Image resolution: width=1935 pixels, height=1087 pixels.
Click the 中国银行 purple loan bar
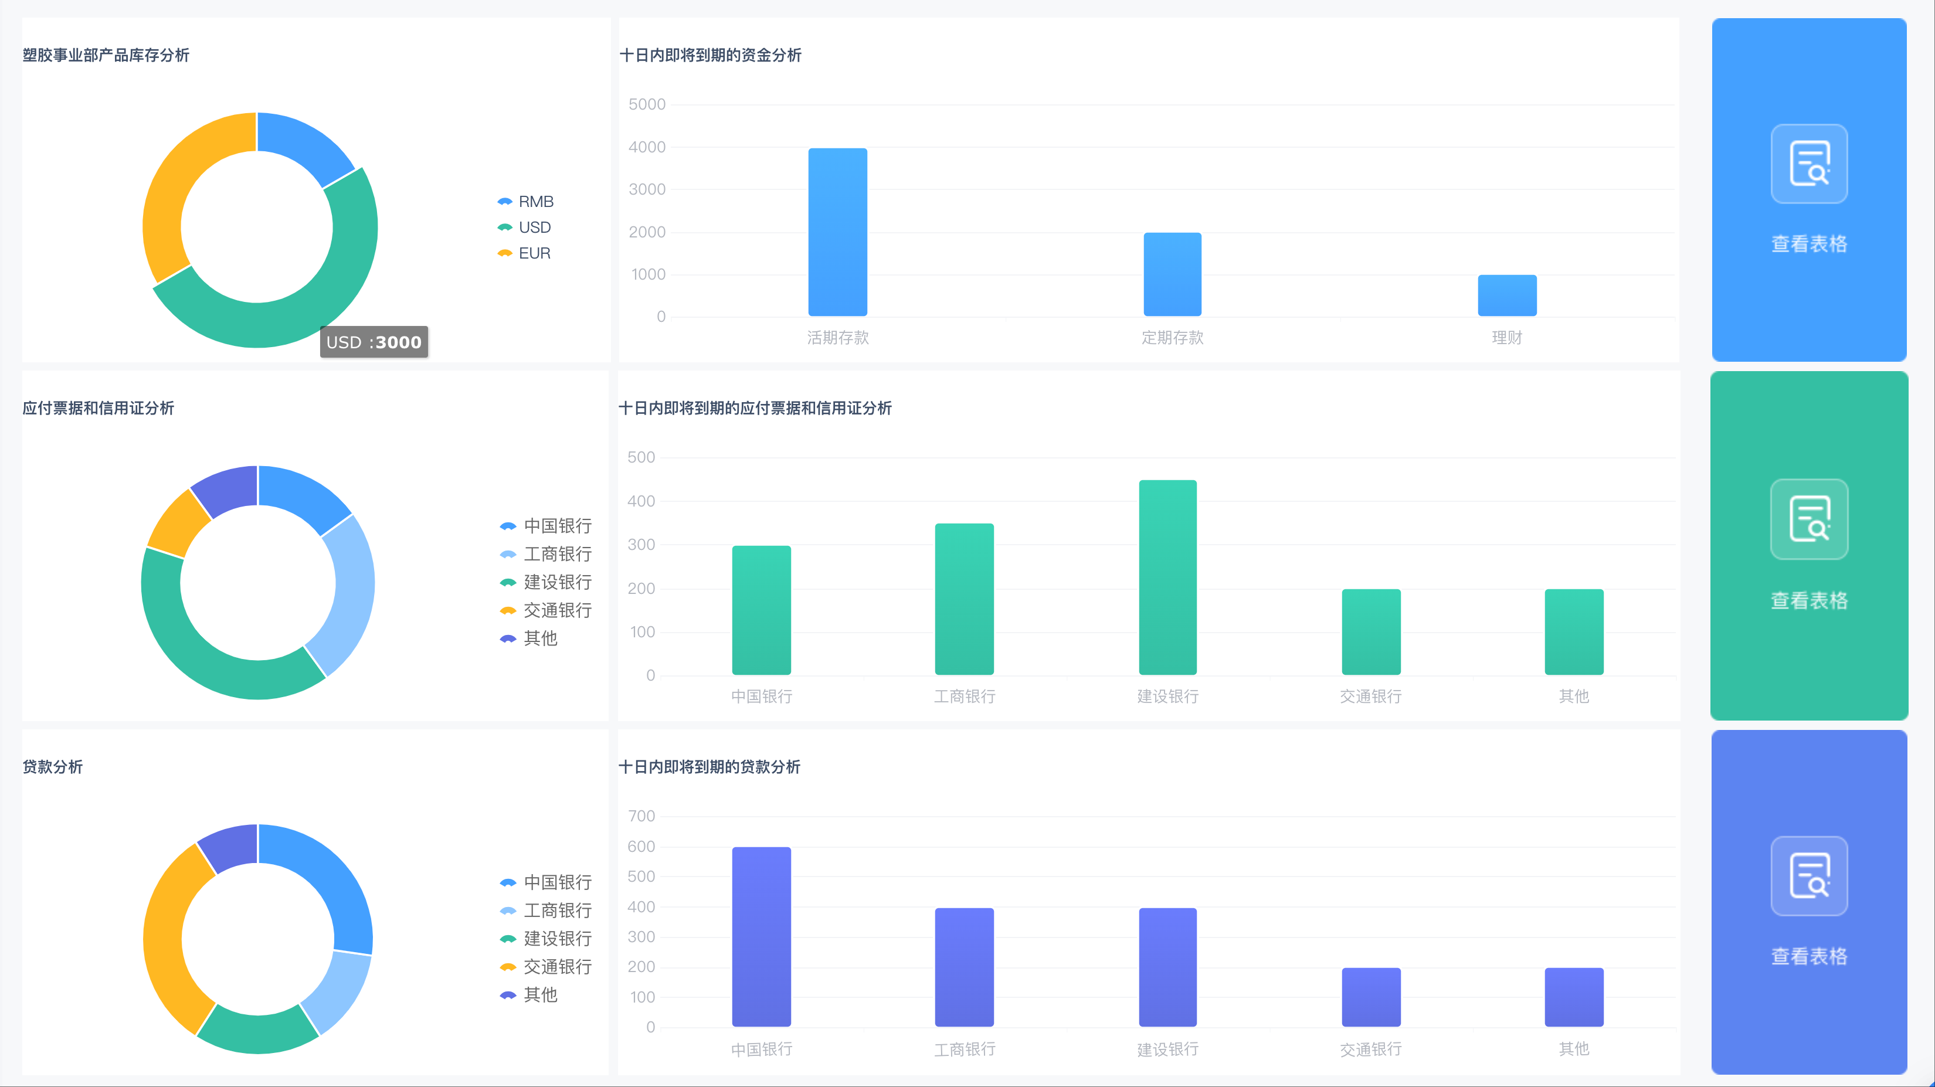click(x=761, y=937)
